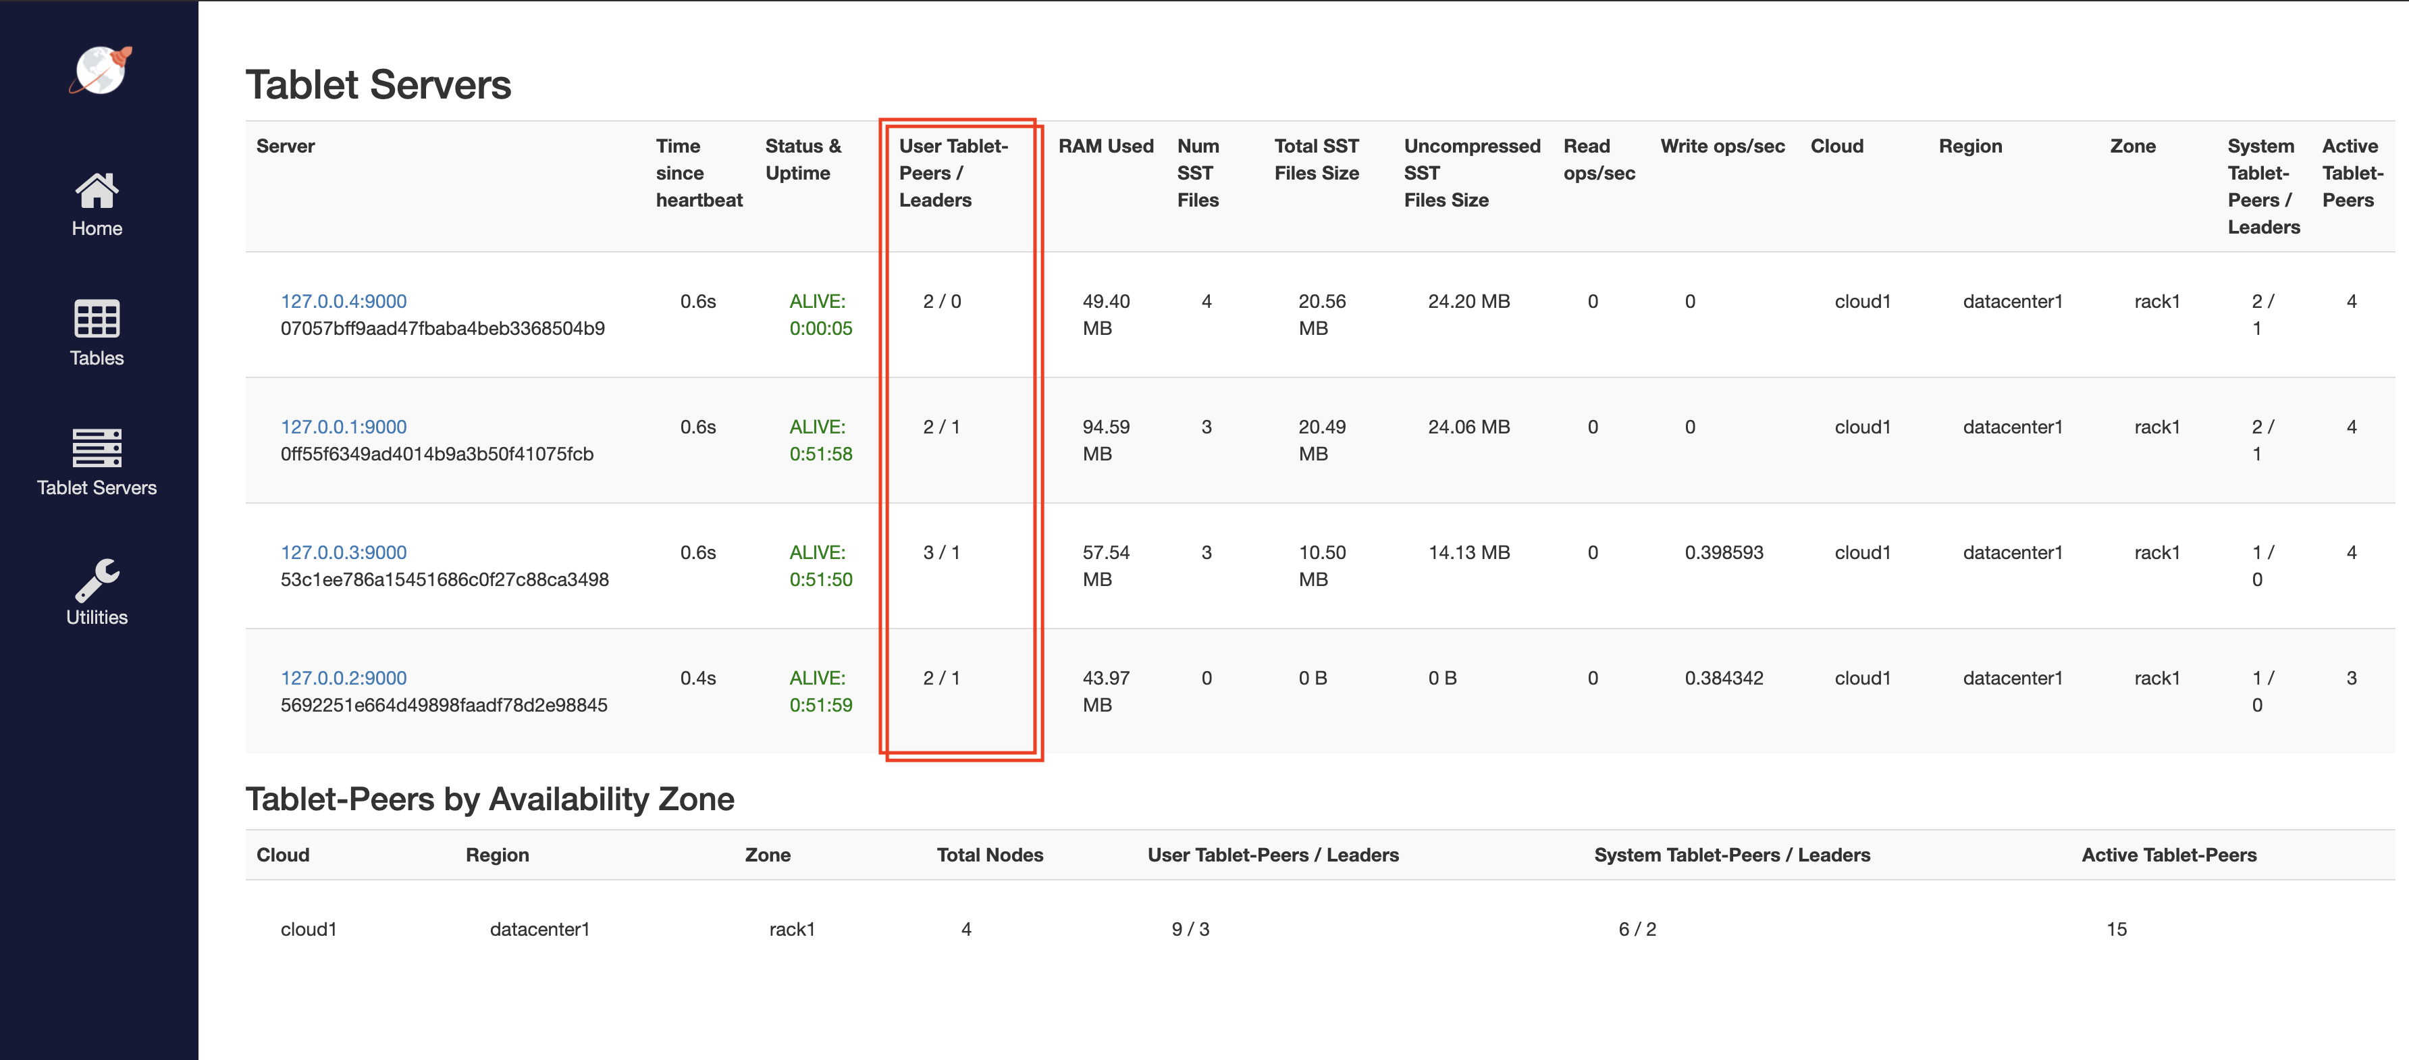Select Tablet Servers sidebar label
2409x1060 pixels.
click(97, 487)
